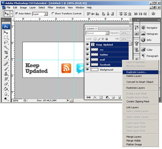Hide the facebook layer

[x=87, y=64]
